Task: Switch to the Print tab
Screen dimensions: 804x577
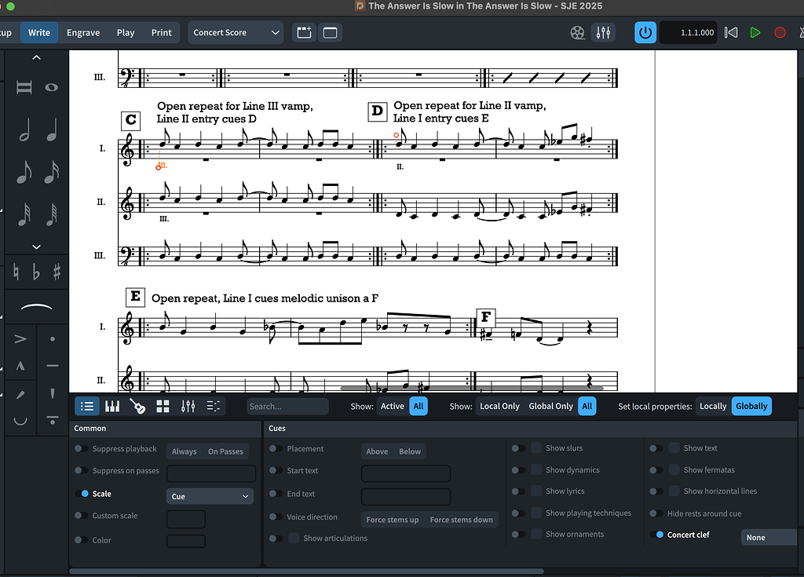Action: (x=161, y=32)
